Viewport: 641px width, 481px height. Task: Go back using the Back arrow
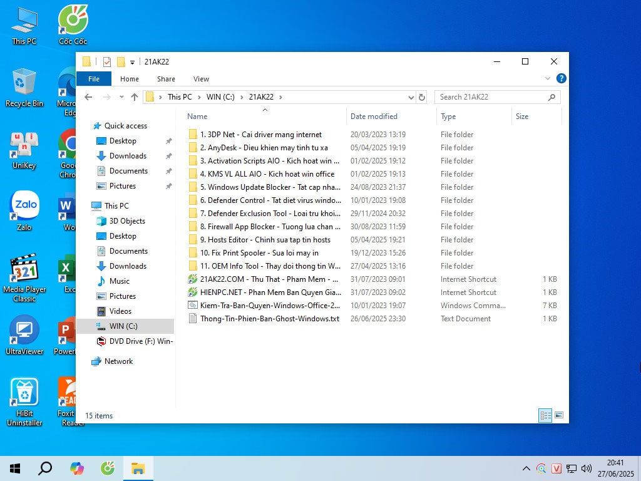click(x=88, y=97)
